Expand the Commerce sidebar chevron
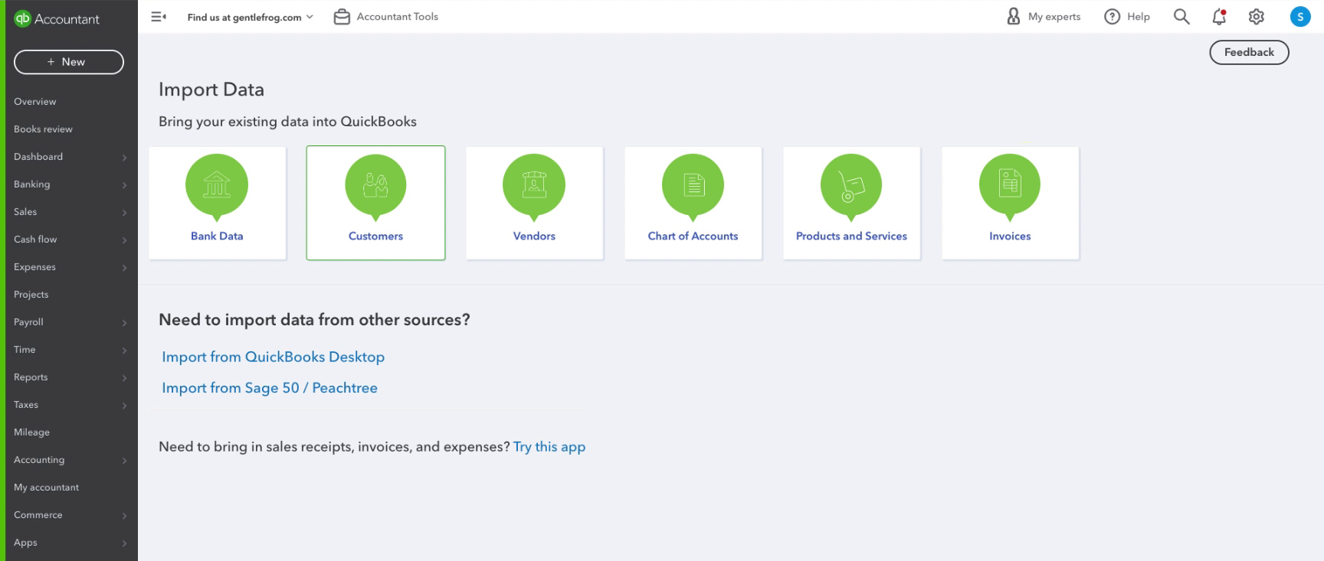 pos(124,516)
